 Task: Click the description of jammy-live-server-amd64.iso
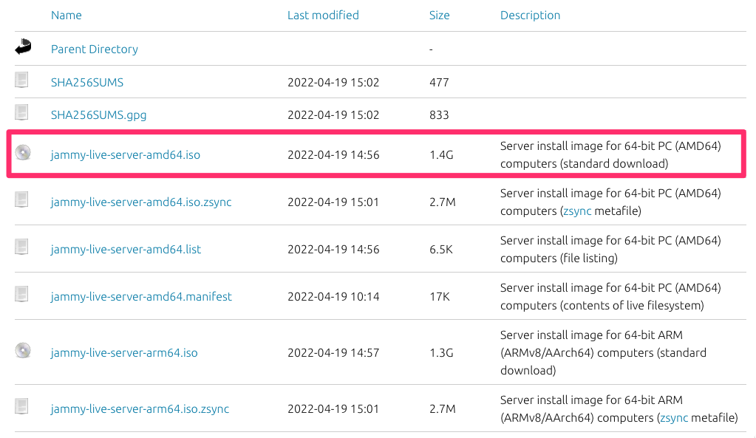(610, 154)
